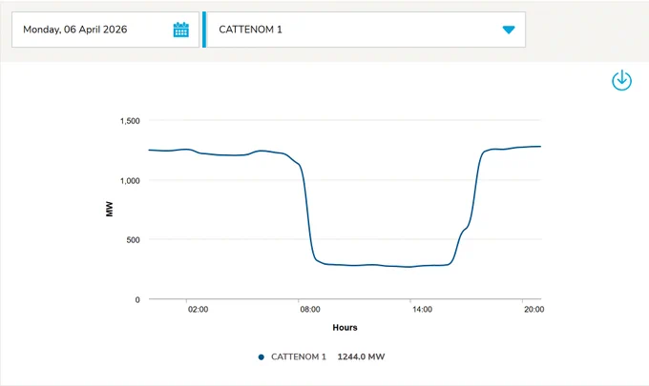This screenshot has height=386, width=649.
Task: Click the 1,500 y-axis label
Action: point(130,121)
